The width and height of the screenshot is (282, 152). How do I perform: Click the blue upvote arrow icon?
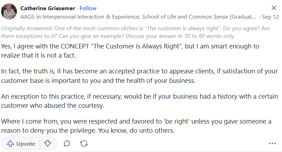coord(10,144)
